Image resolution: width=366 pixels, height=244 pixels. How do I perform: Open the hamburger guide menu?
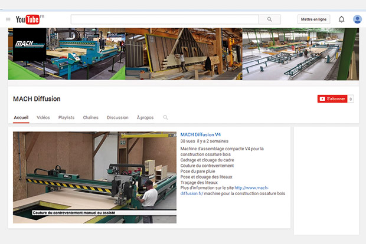8,19
